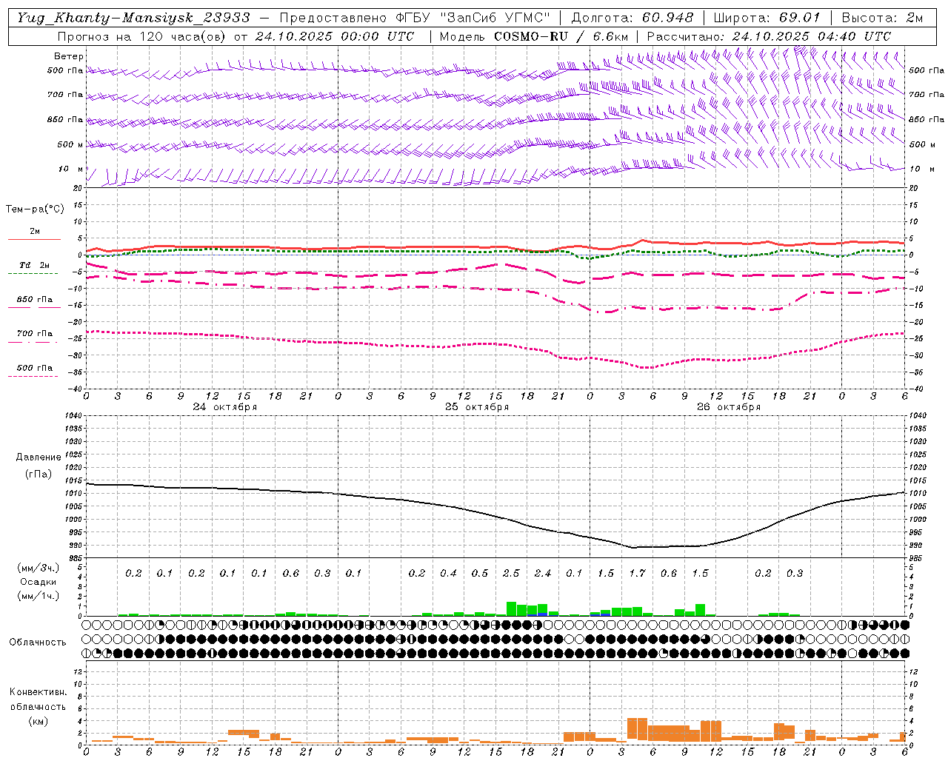The height and width of the screenshot is (758, 948).
Task: Click the 850 гПа temperature legend entry
Action: [x=34, y=300]
